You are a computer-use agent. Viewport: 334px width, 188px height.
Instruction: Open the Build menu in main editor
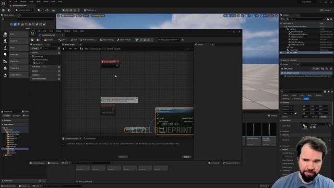click(39, 2)
